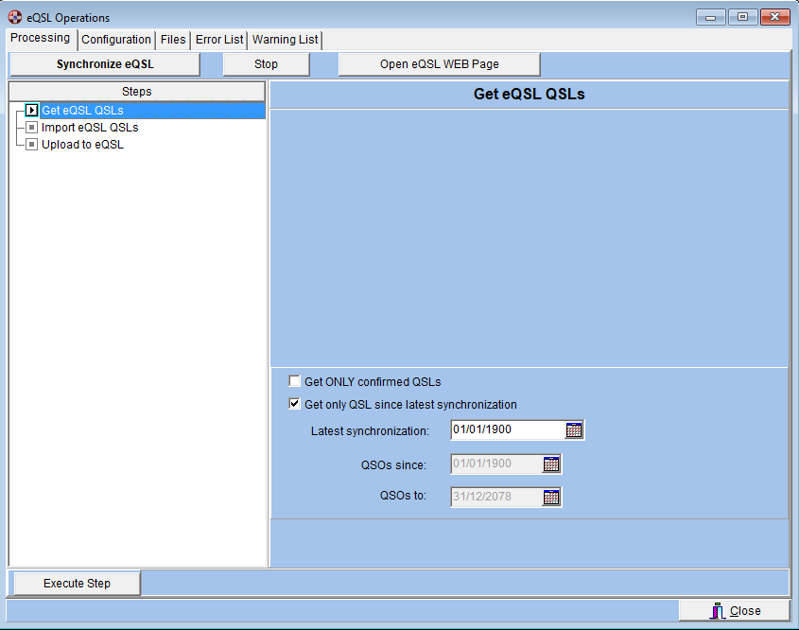
Task: Uncheck Get only QSL since latest synchronization
Action: click(295, 405)
